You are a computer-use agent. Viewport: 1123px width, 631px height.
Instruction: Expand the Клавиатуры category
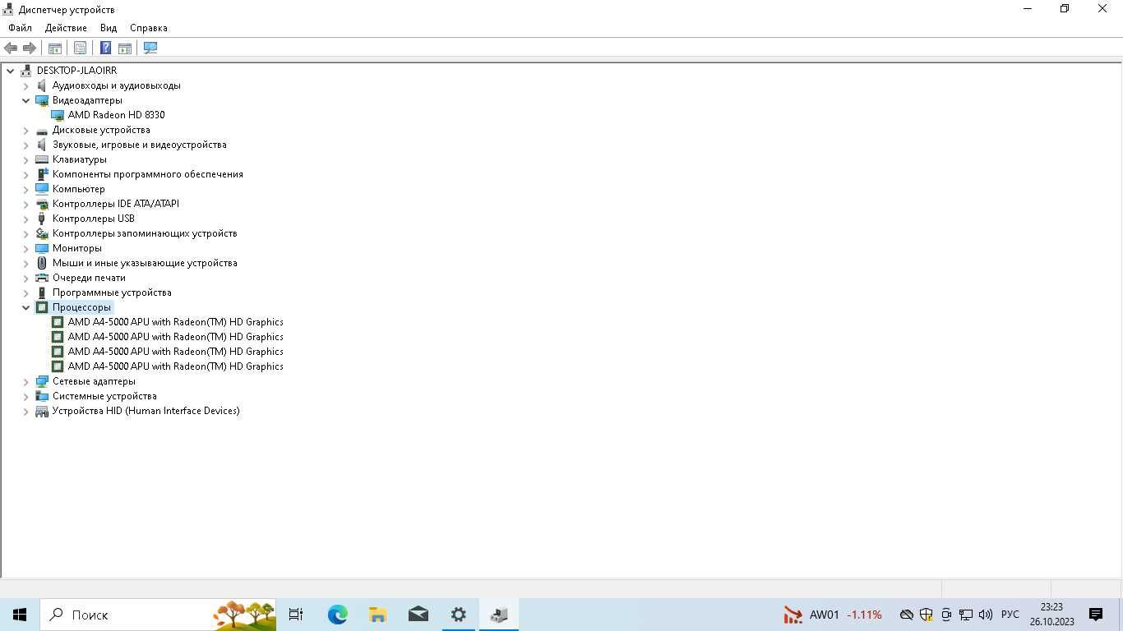click(x=25, y=159)
